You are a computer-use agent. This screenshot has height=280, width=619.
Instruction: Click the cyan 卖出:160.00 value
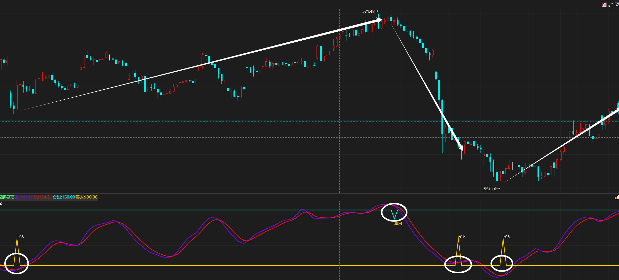64,197
